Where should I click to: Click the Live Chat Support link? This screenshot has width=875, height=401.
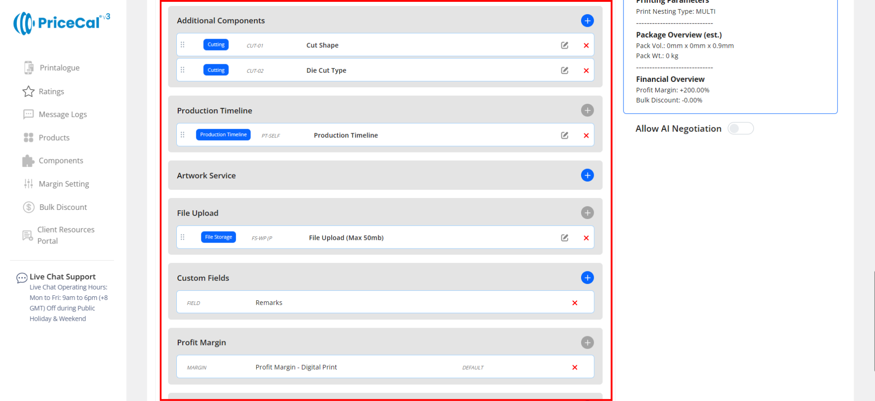coord(62,277)
